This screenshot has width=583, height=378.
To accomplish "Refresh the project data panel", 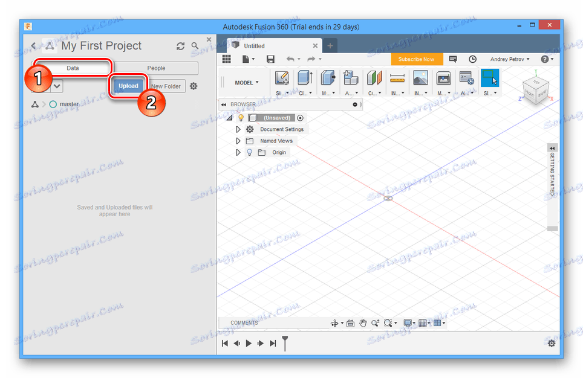I will pos(180,46).
